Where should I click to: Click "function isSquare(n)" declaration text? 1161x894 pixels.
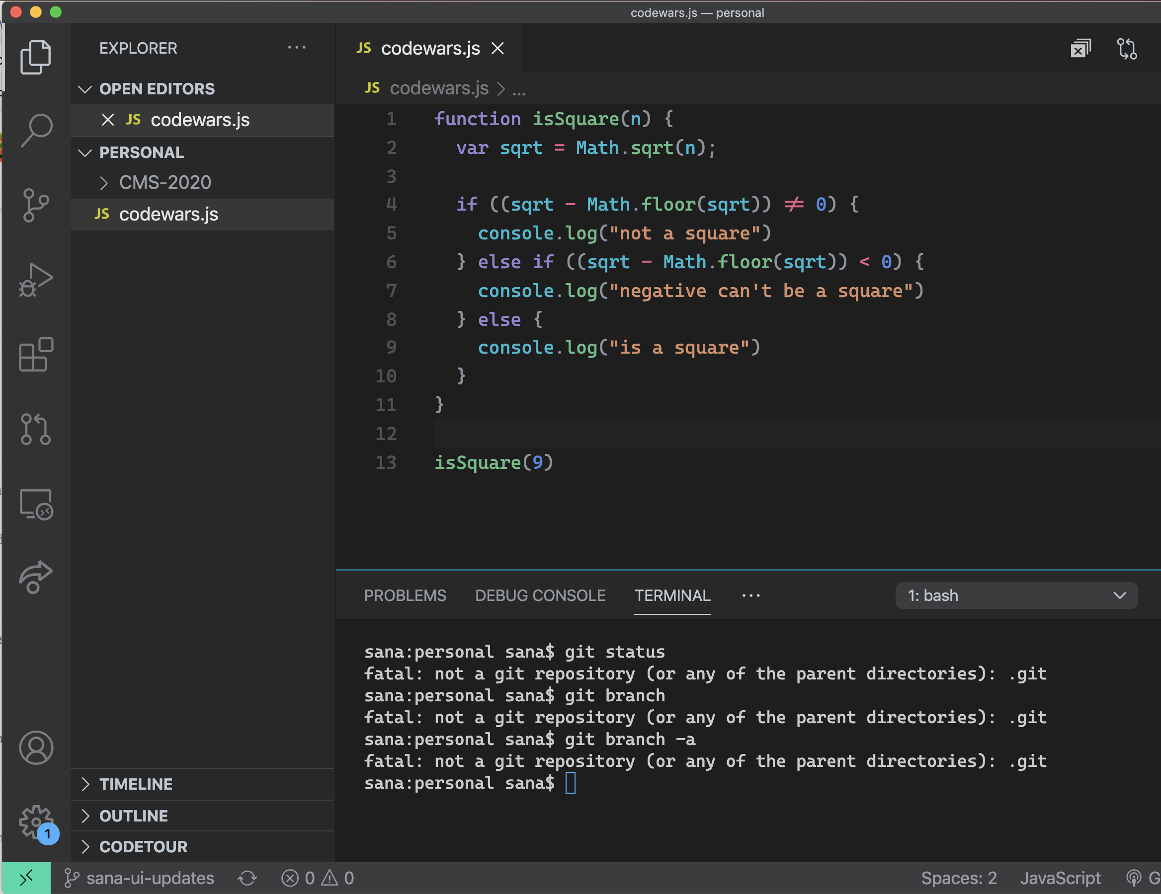542,119
